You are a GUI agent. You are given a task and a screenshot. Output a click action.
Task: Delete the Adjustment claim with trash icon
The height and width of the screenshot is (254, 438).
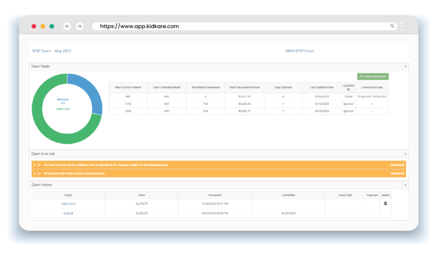click(385, 203)
